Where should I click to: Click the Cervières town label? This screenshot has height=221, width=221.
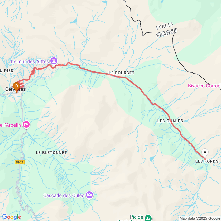15,89
